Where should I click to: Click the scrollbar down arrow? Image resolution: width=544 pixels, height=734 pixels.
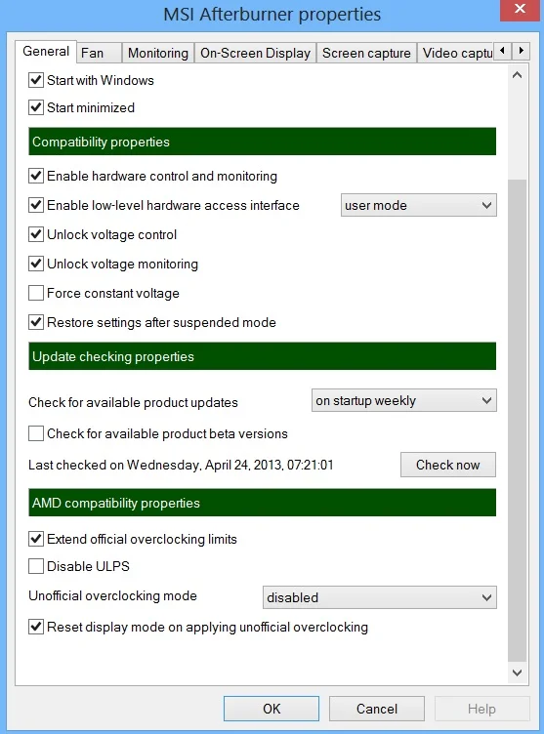tap(518, 673)
